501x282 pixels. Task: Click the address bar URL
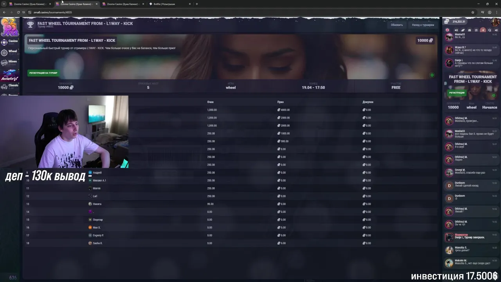(x=53, y=12)
